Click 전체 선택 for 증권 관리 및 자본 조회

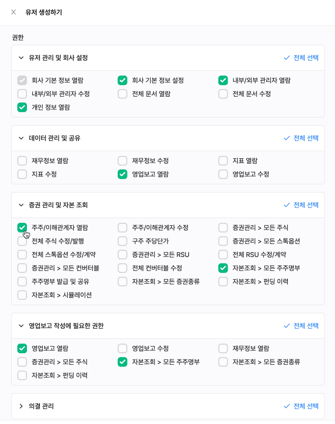(x=301, y=205)
